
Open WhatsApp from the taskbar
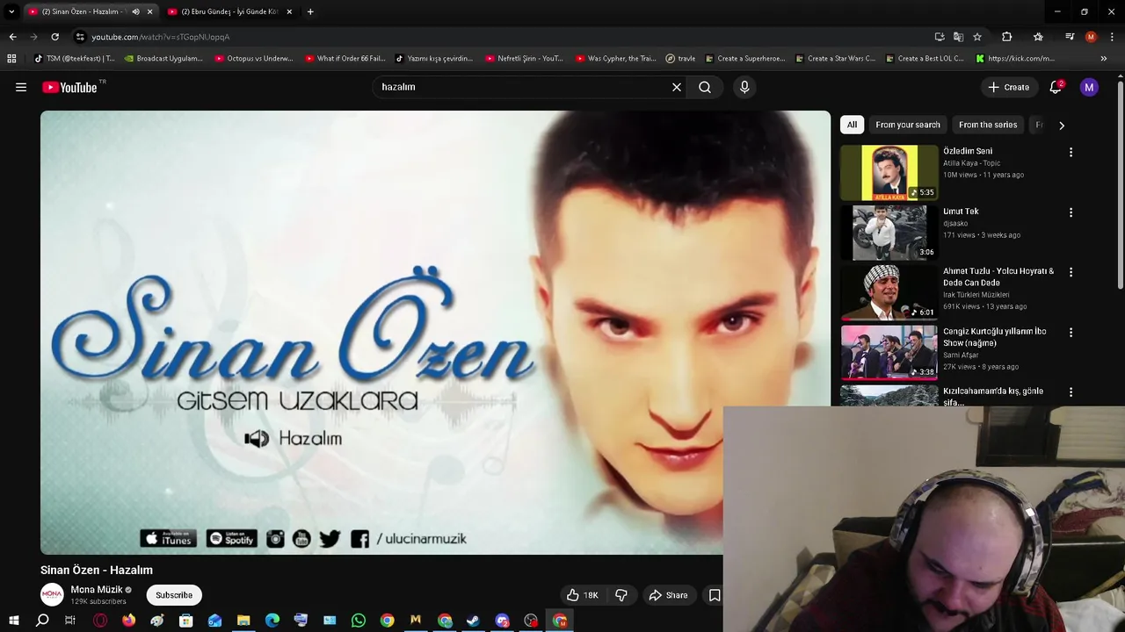point(359,621)
